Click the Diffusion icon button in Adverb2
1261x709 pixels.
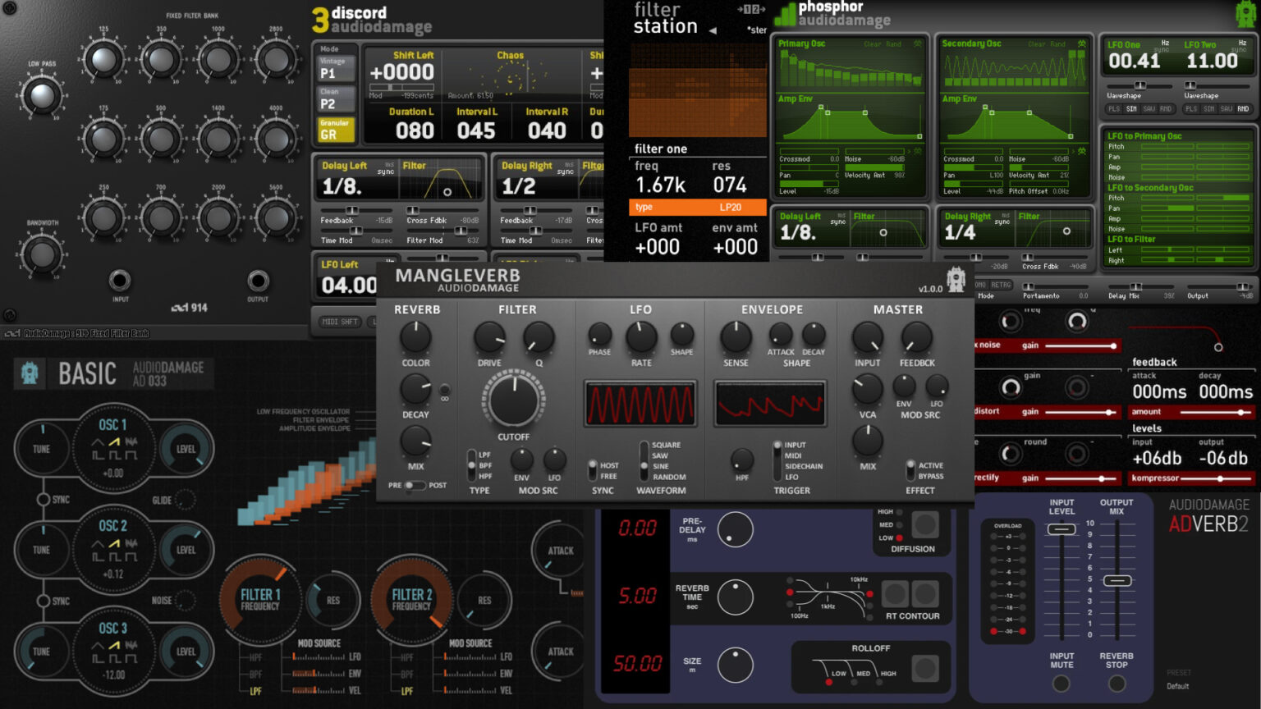point(926,523)
